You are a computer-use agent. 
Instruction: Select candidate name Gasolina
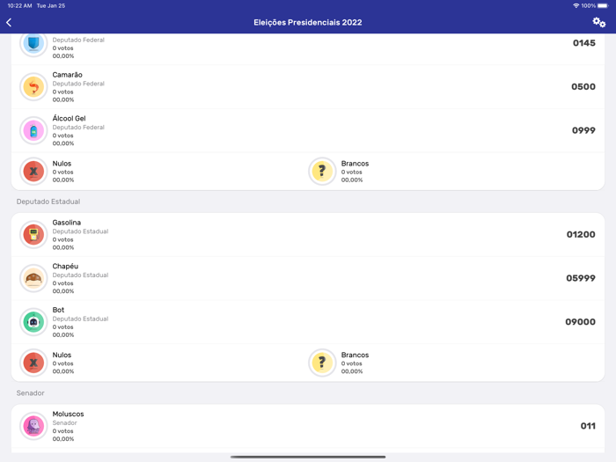67,223
